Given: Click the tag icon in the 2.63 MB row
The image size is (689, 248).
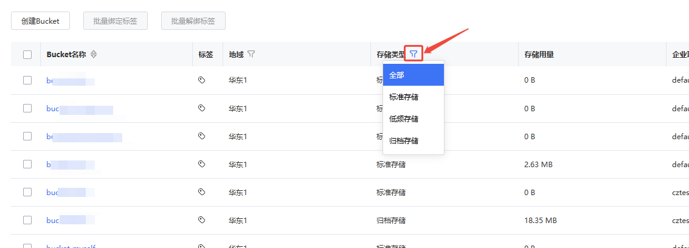Looking at the screenshot, I should coord(202,164).
